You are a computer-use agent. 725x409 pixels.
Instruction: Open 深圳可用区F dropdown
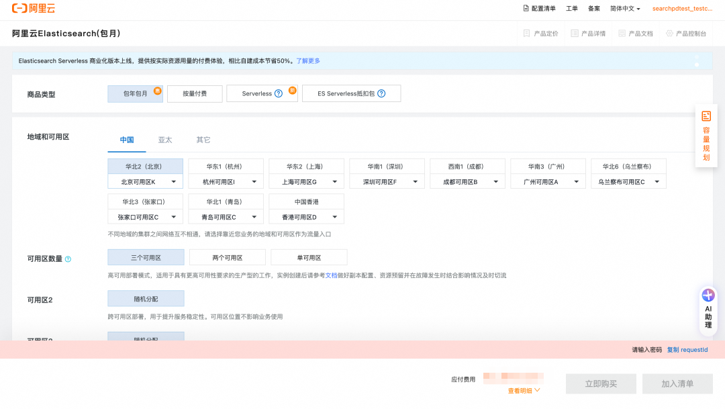coord(387,182)
